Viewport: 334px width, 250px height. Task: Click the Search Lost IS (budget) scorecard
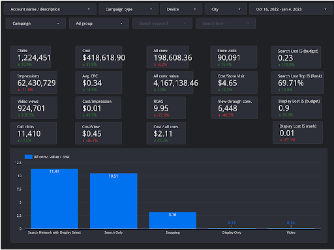(x=296, y=57)
